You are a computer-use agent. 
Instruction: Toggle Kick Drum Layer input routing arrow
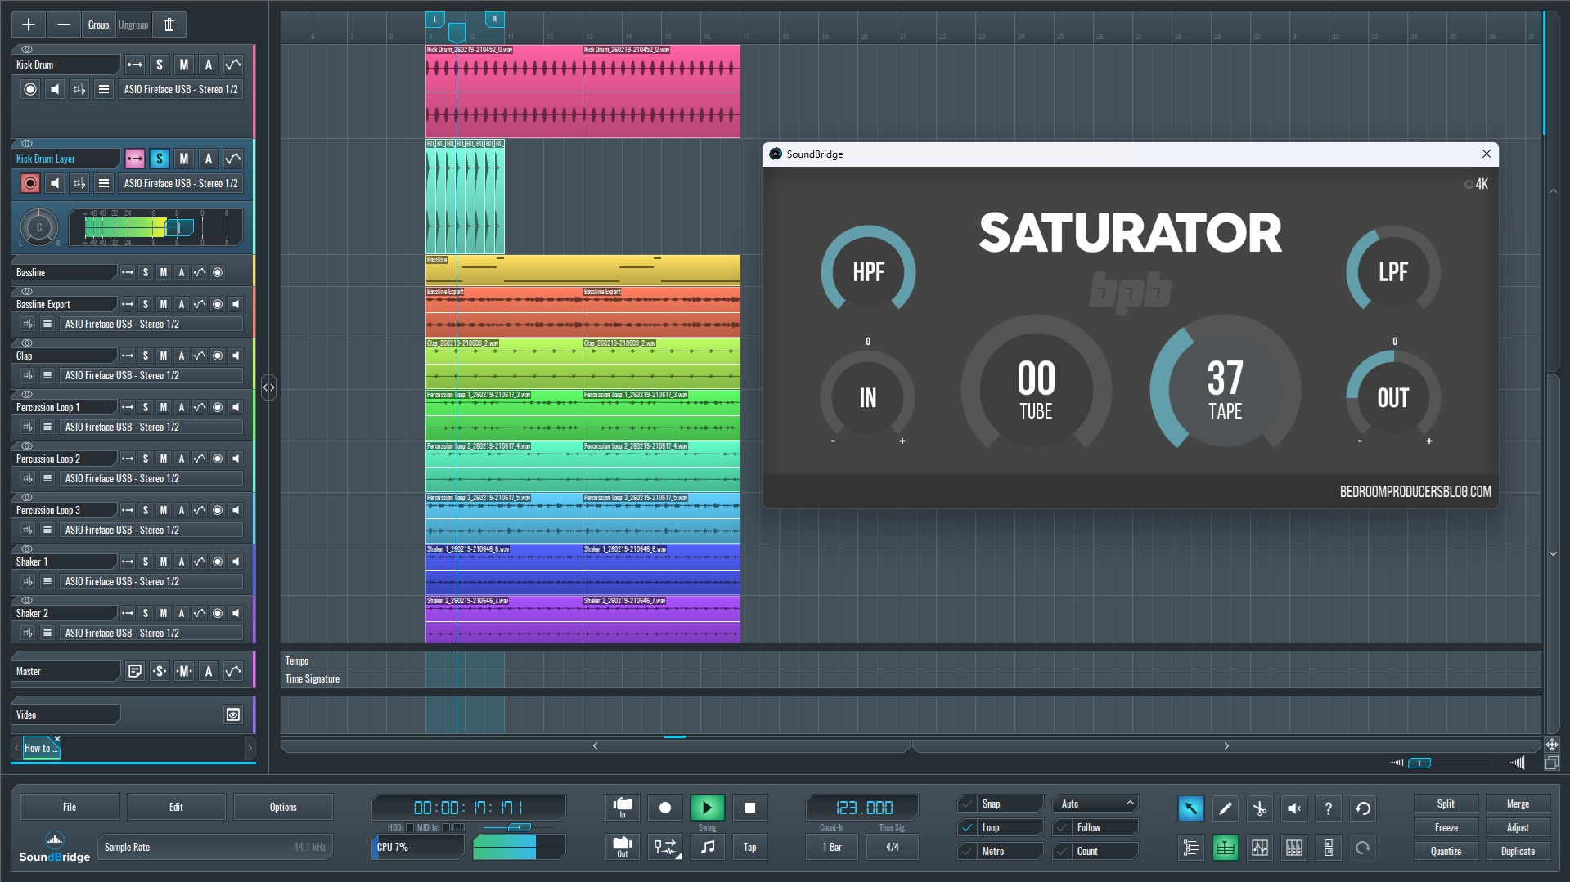(x=135, y=159)
